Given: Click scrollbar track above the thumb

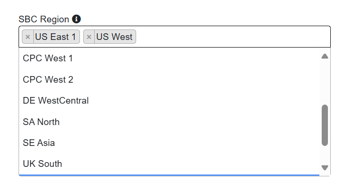Looking at the screenshot, I should tap(325, 82).
